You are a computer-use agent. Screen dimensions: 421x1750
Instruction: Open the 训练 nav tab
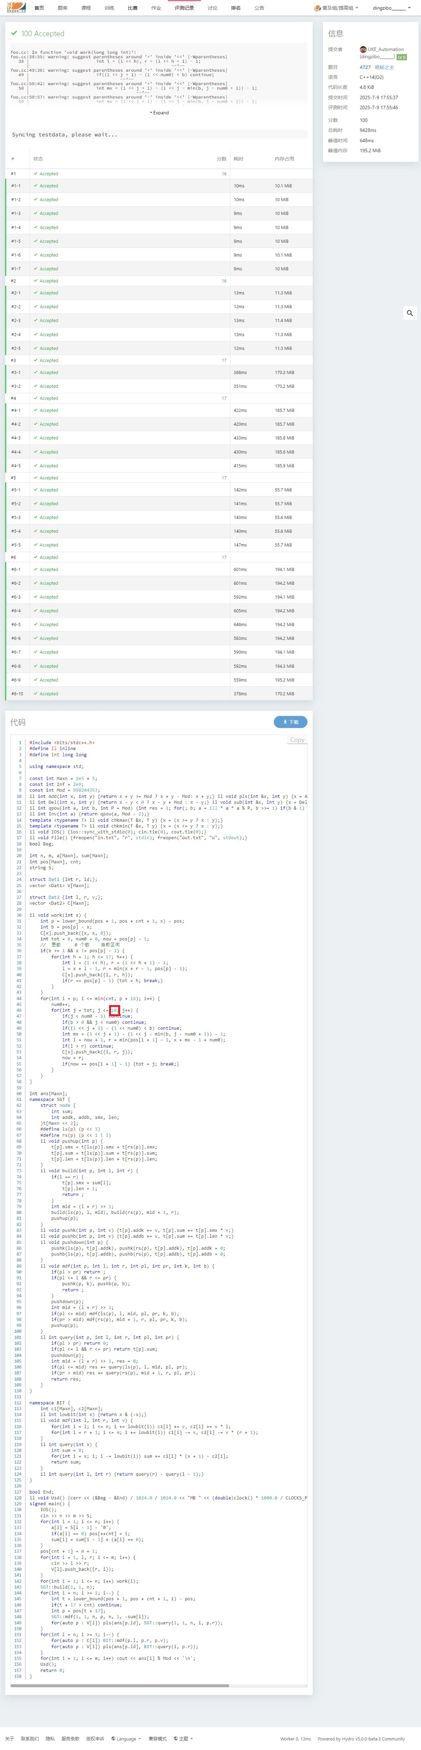(109, 8)
